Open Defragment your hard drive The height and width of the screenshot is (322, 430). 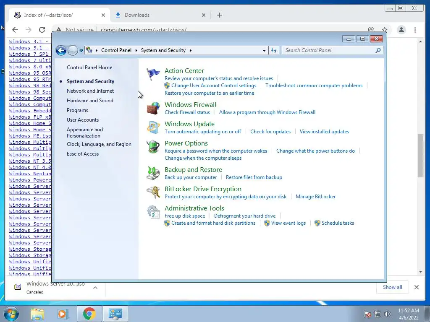pos(245,216)
